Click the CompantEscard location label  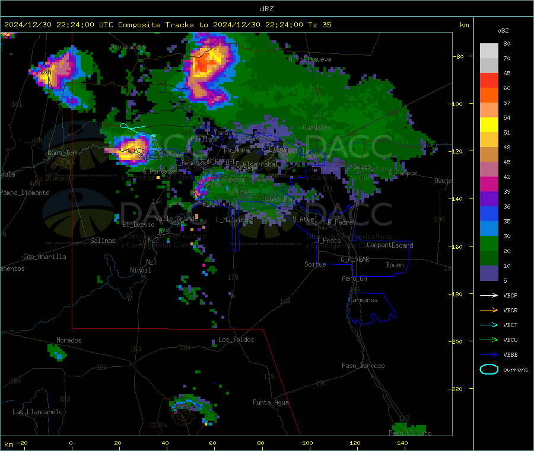coord(390,245)
